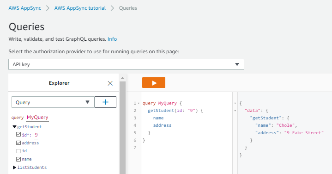Uncheck the address field checkbox
The height and width of the screenshot is (174, 332).
[x=18, y=143]
